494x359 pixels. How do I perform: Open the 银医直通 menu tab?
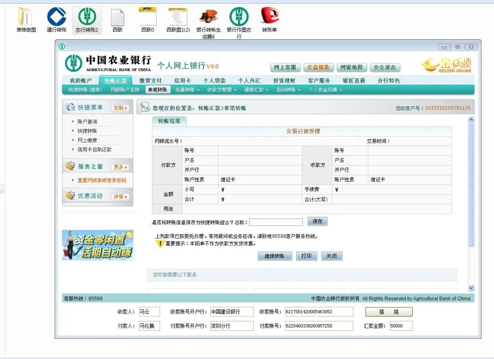pos(354,80)
